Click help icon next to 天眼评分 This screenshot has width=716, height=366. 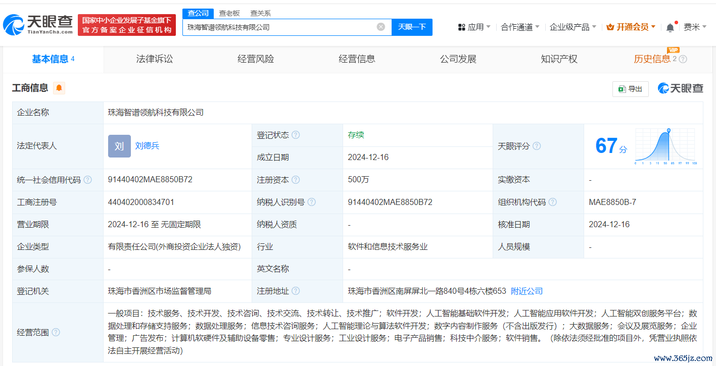coord(537,146)
